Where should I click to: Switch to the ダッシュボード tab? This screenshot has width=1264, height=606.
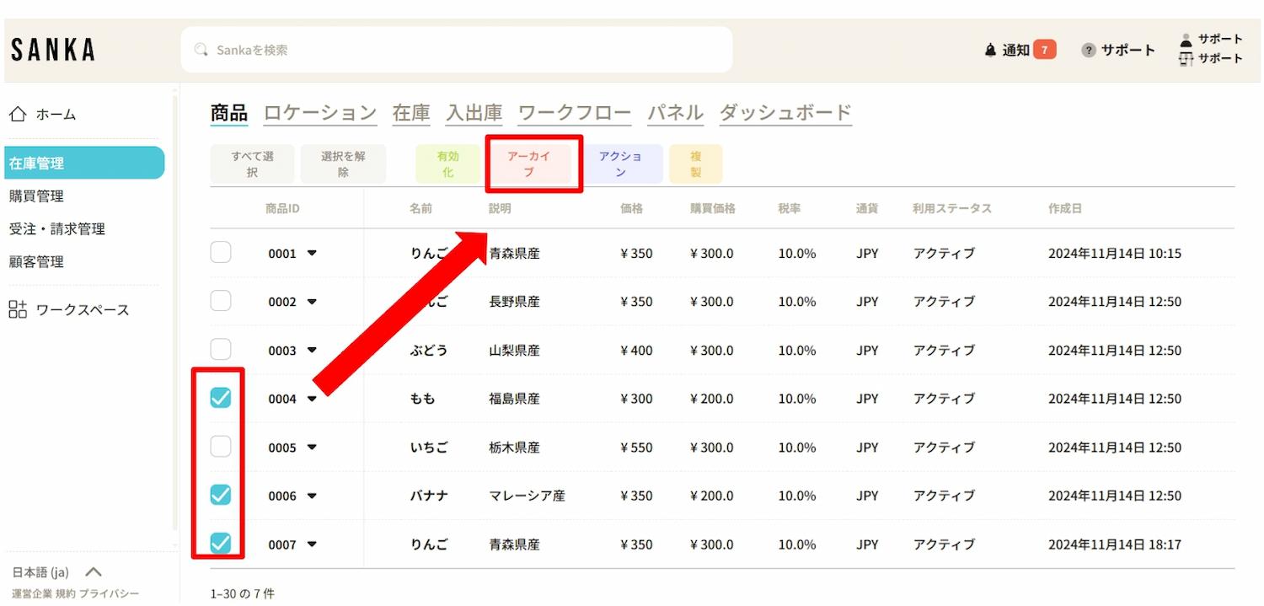point(785,113)
